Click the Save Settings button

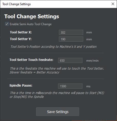(58, 112)
